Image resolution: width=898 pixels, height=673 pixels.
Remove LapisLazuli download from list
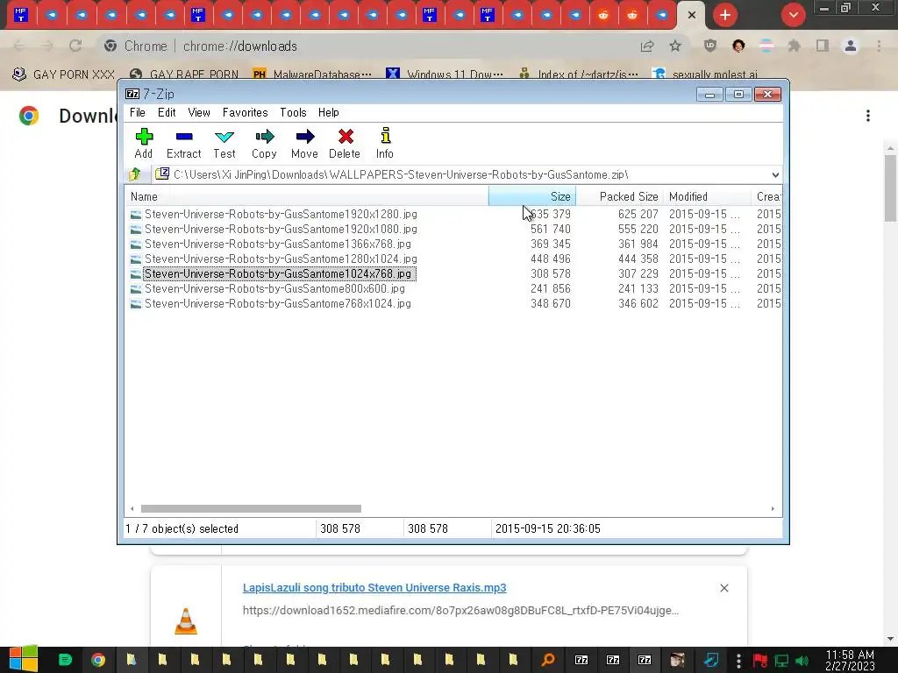click(x=723, y=588)
